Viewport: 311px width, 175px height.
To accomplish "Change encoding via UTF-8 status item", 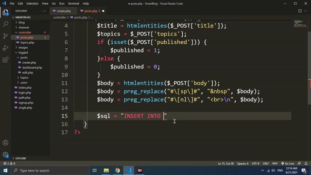I will click(x=256, y=163).
